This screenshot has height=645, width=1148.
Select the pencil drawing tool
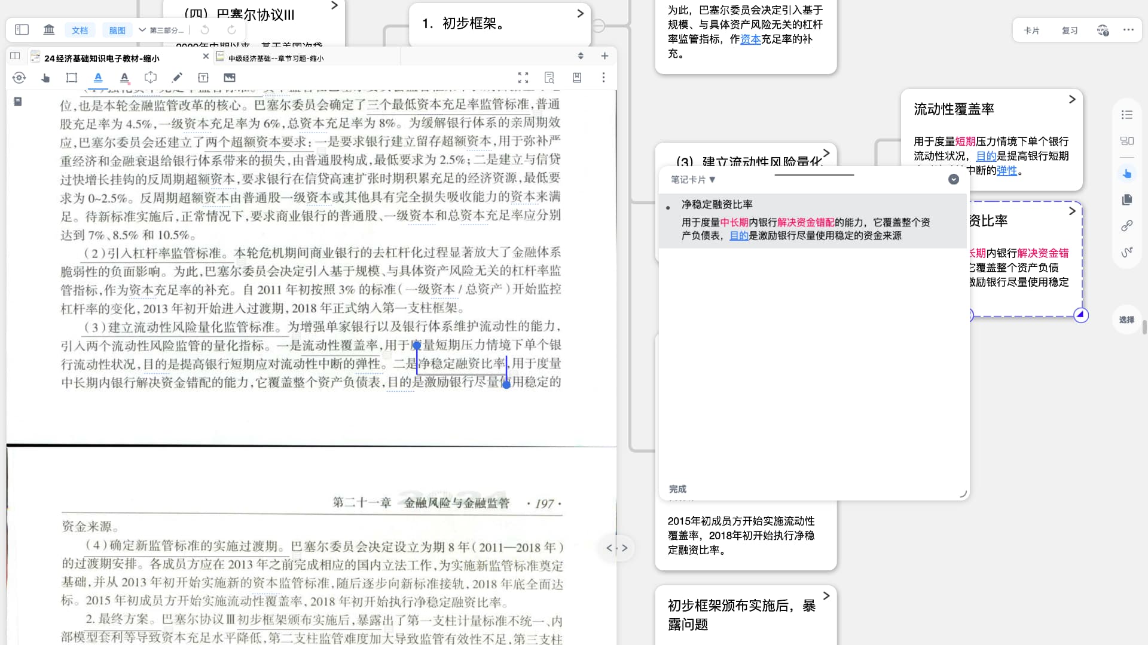click(x=177, y=78)
